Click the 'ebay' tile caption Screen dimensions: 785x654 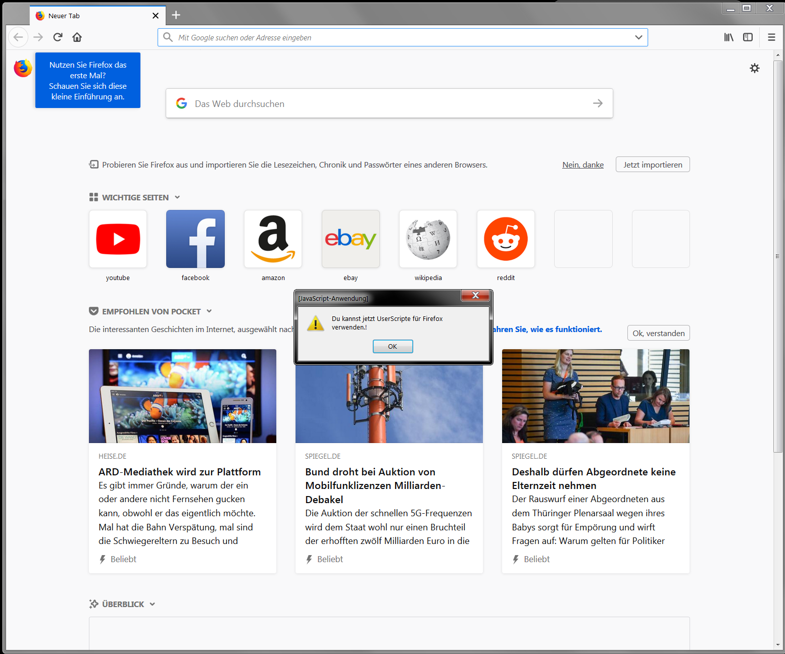pos(351,278)
